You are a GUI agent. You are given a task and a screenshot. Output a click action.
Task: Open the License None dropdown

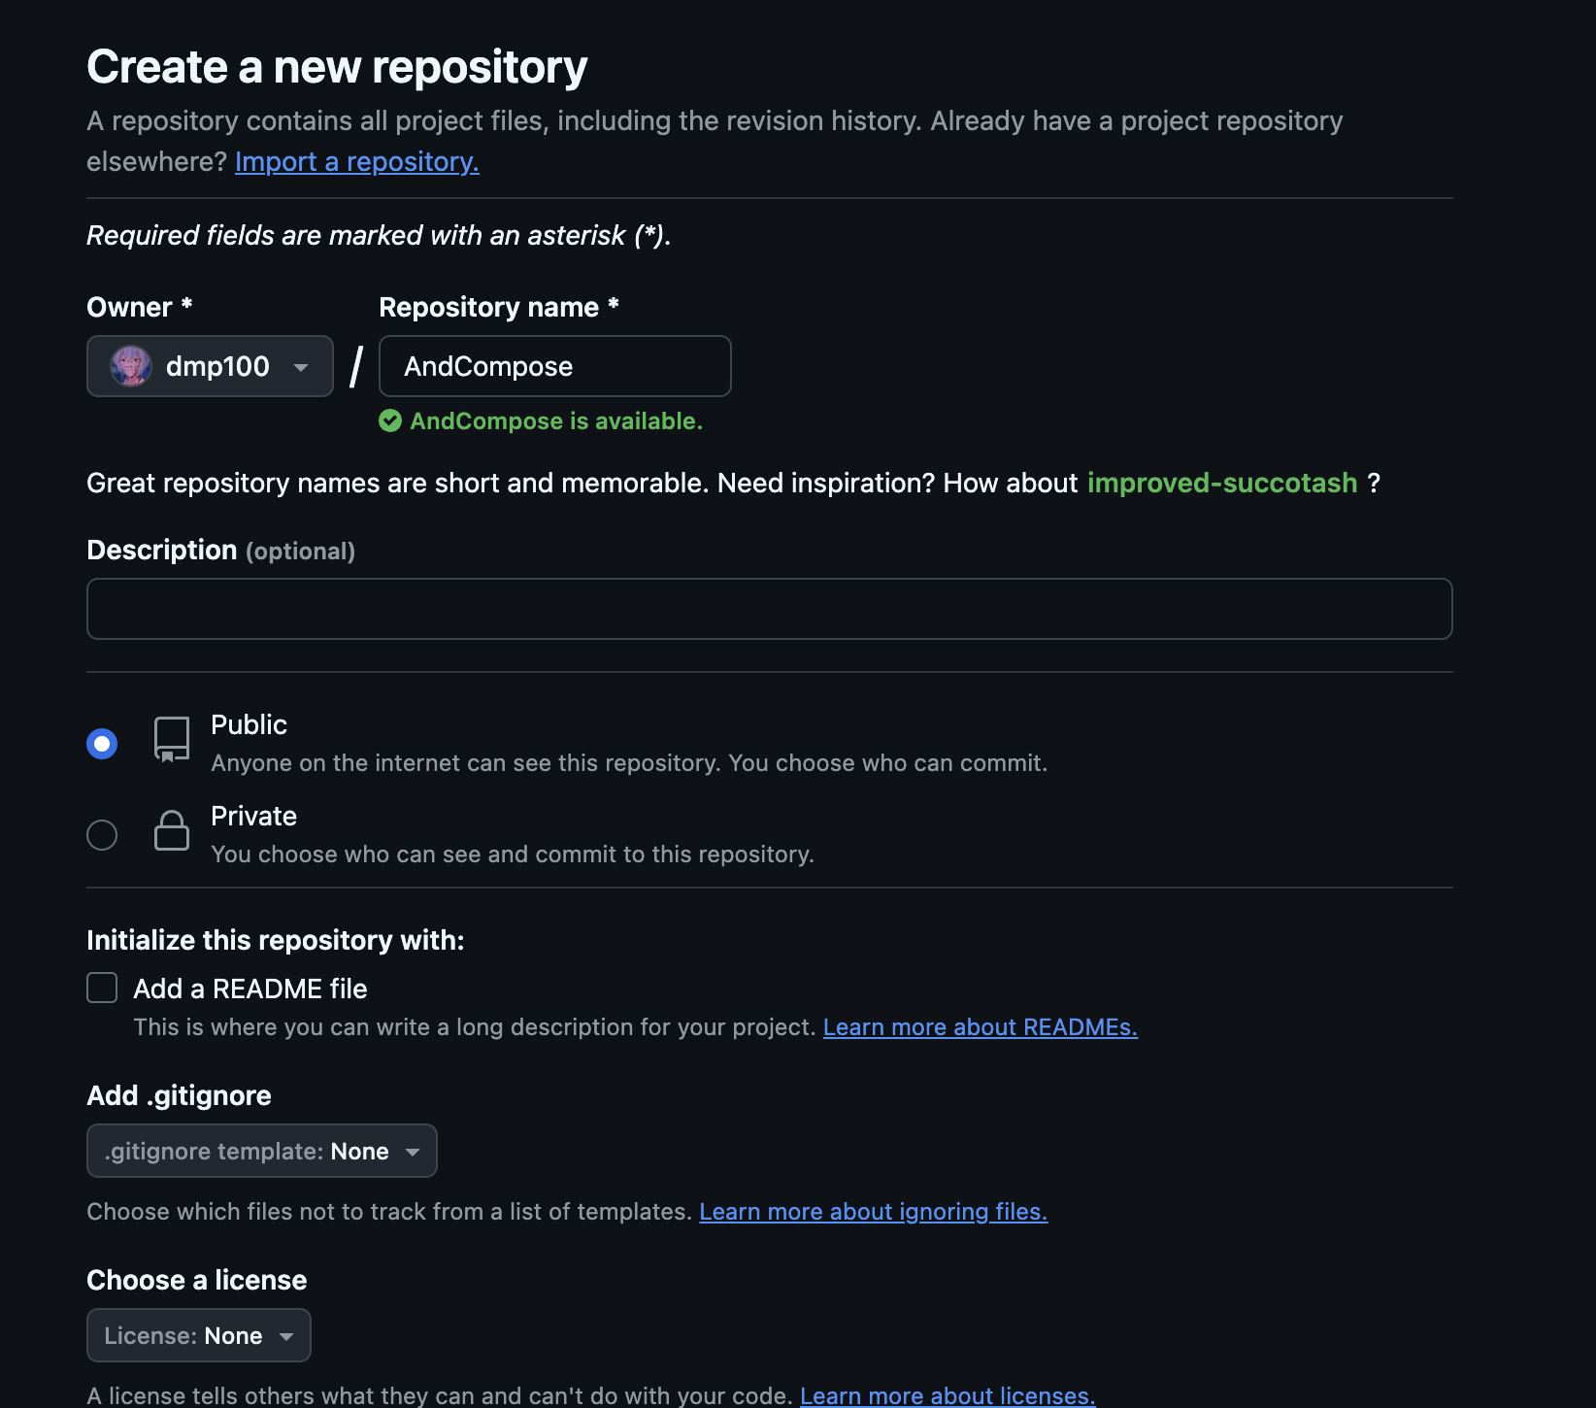[x=198, y=1335]
